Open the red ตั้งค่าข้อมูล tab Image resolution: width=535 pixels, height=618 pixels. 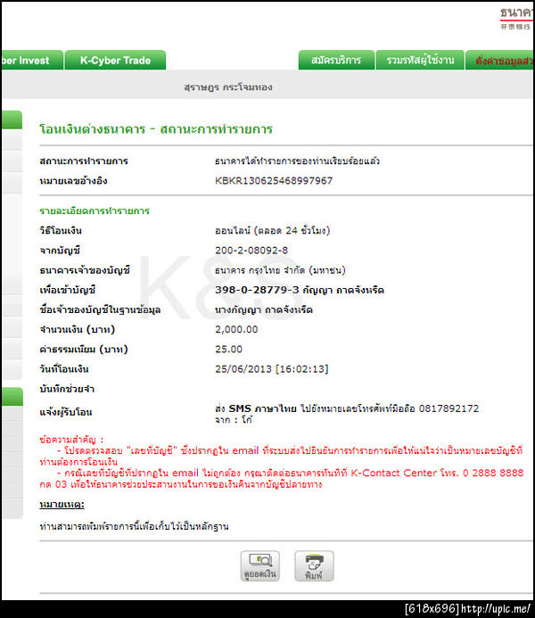click(499, 60)
